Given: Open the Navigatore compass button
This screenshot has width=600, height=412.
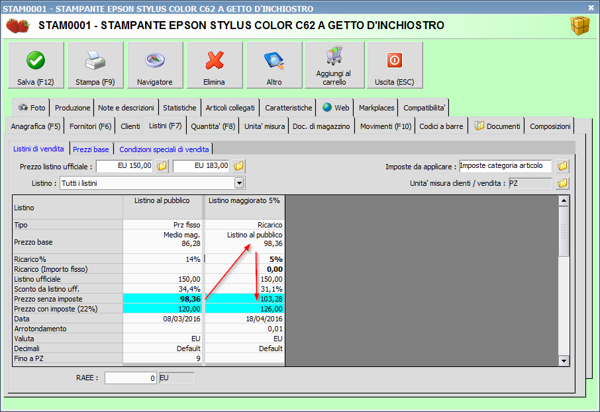Looking at the screenshot, I should (x=155, y=65).
